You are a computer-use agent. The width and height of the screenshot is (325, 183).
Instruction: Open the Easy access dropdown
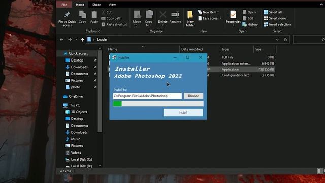pyautogui.click(x=210, y=18)
